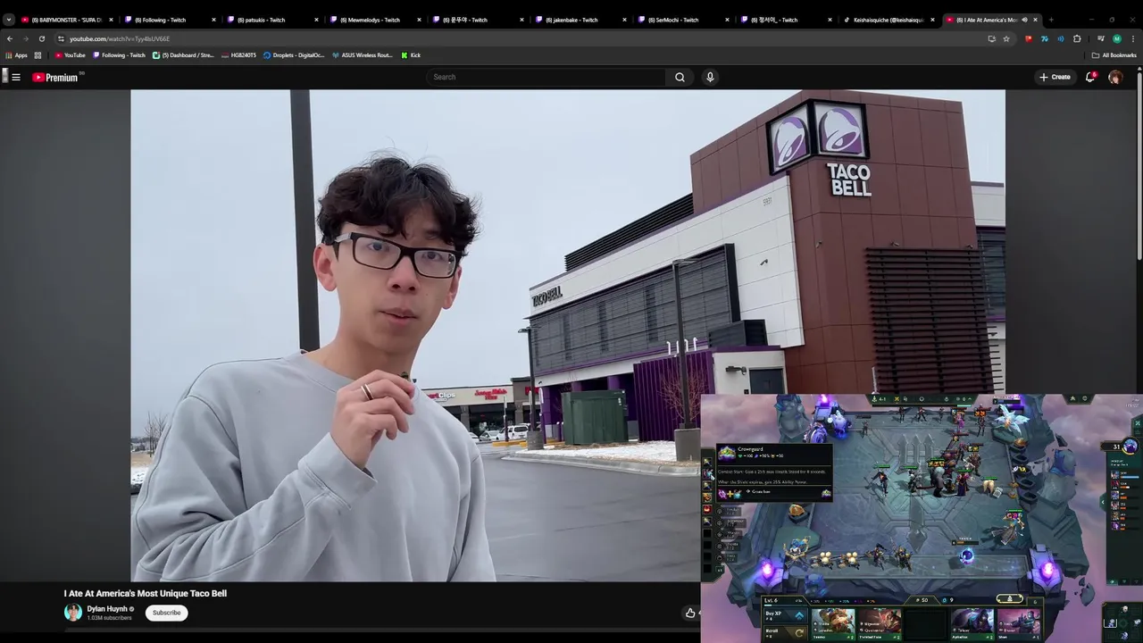Open the Extensions puzzle piece menu

1077,38
